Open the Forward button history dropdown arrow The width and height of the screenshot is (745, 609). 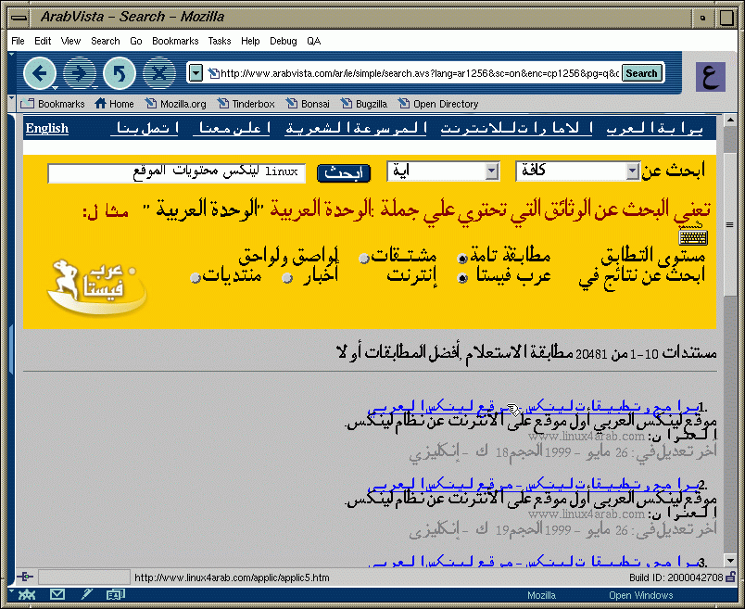coord(95,87)
